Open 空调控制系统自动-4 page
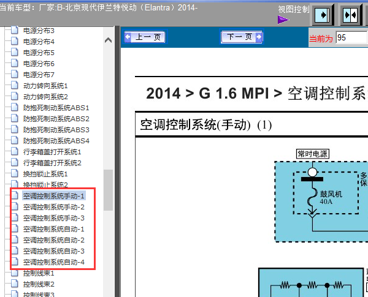 [54, 262]
